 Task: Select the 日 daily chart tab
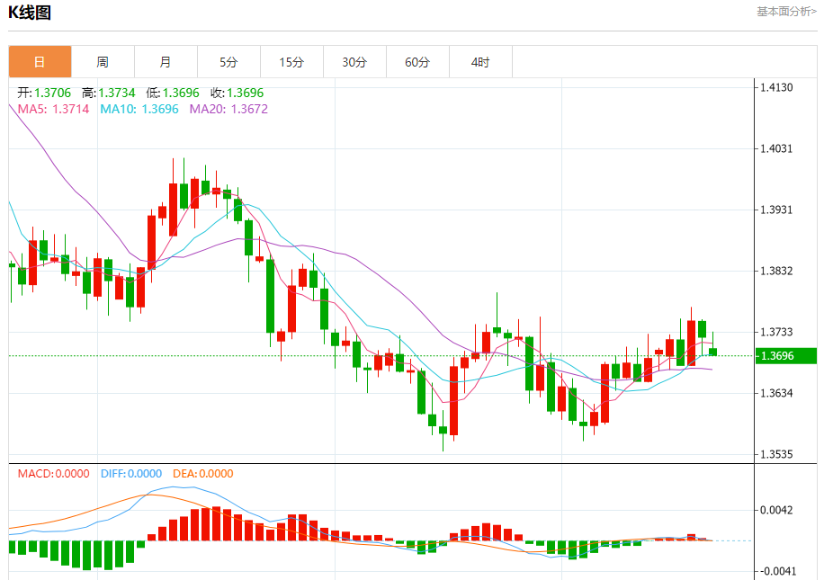tap(40, 62)
